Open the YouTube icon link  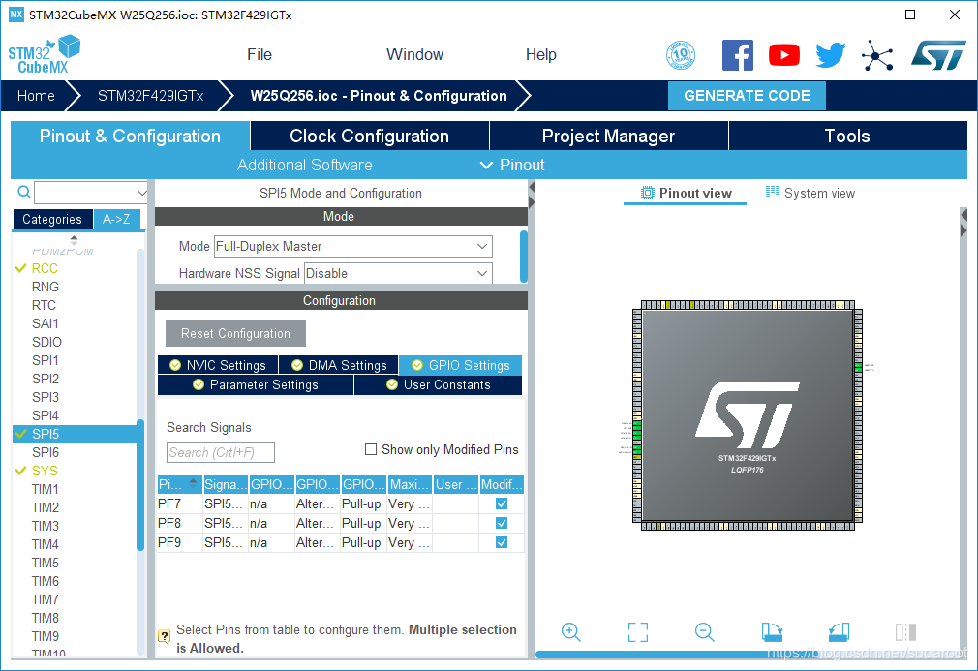(784, 55)
